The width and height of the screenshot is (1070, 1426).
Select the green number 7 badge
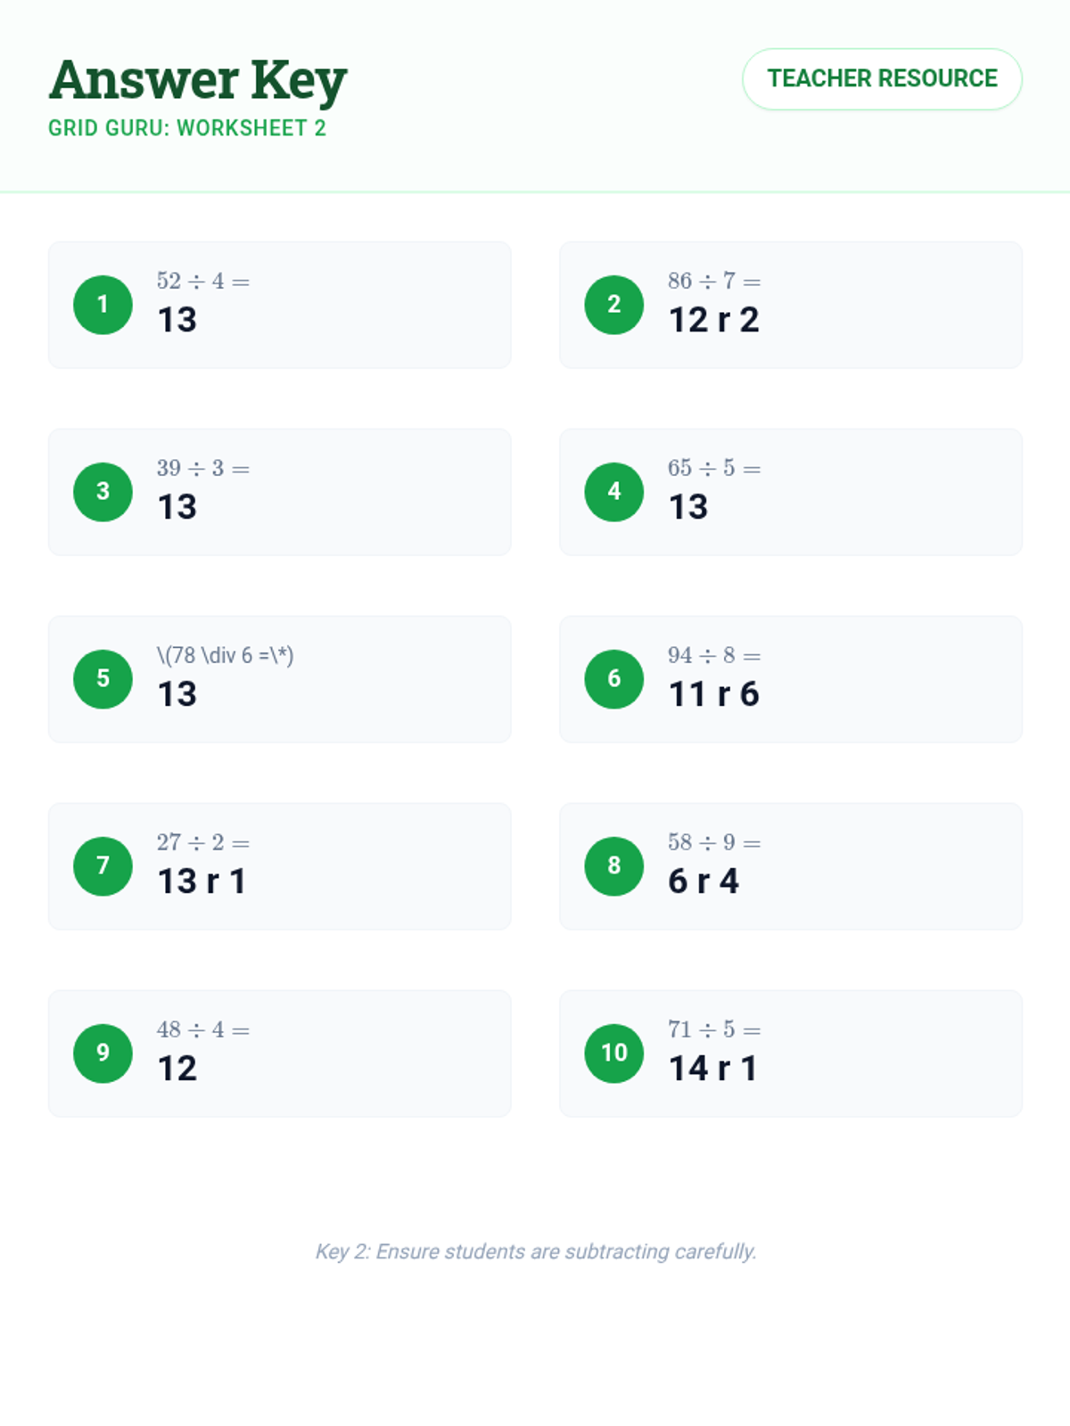(103, 866)
